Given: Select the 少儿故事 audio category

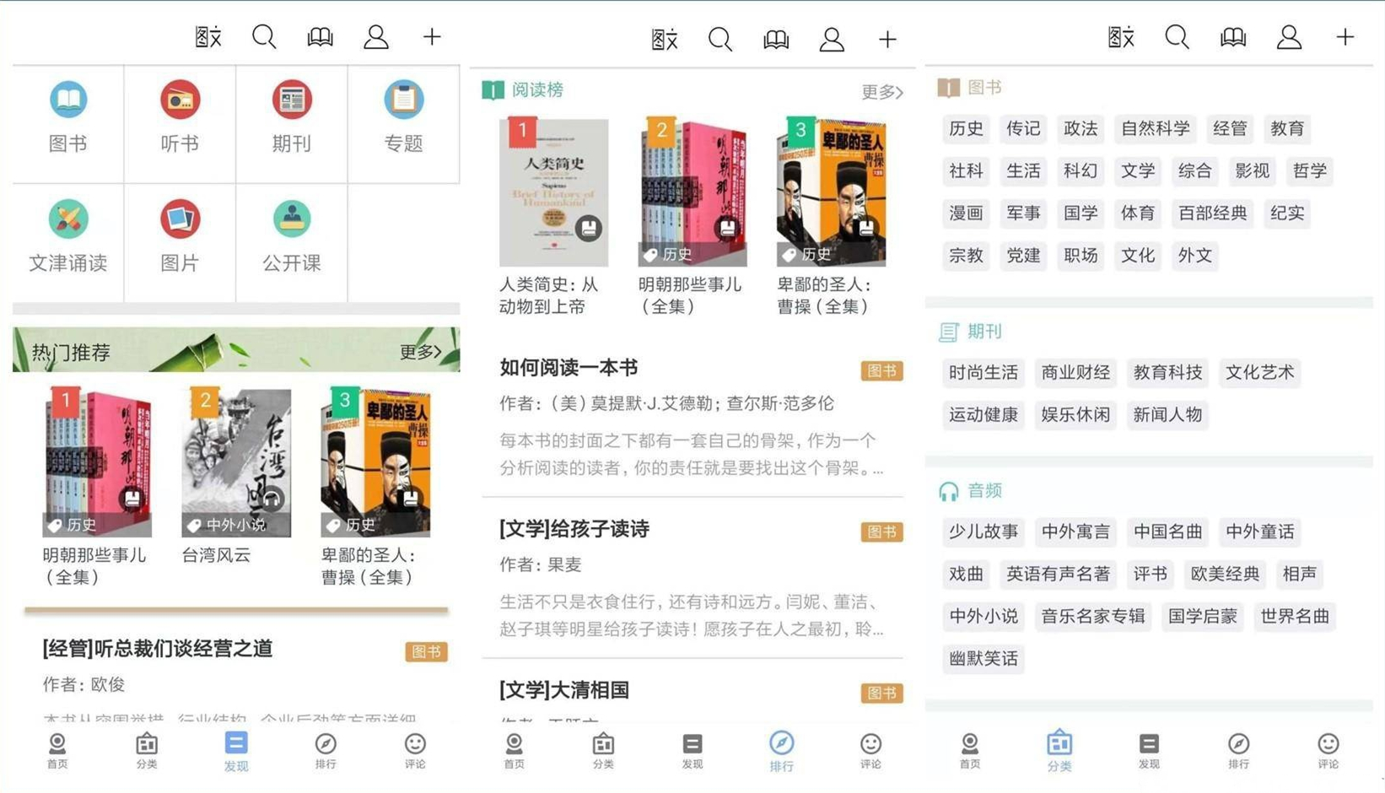Looking at the screenshot, I should pos(982,531).
